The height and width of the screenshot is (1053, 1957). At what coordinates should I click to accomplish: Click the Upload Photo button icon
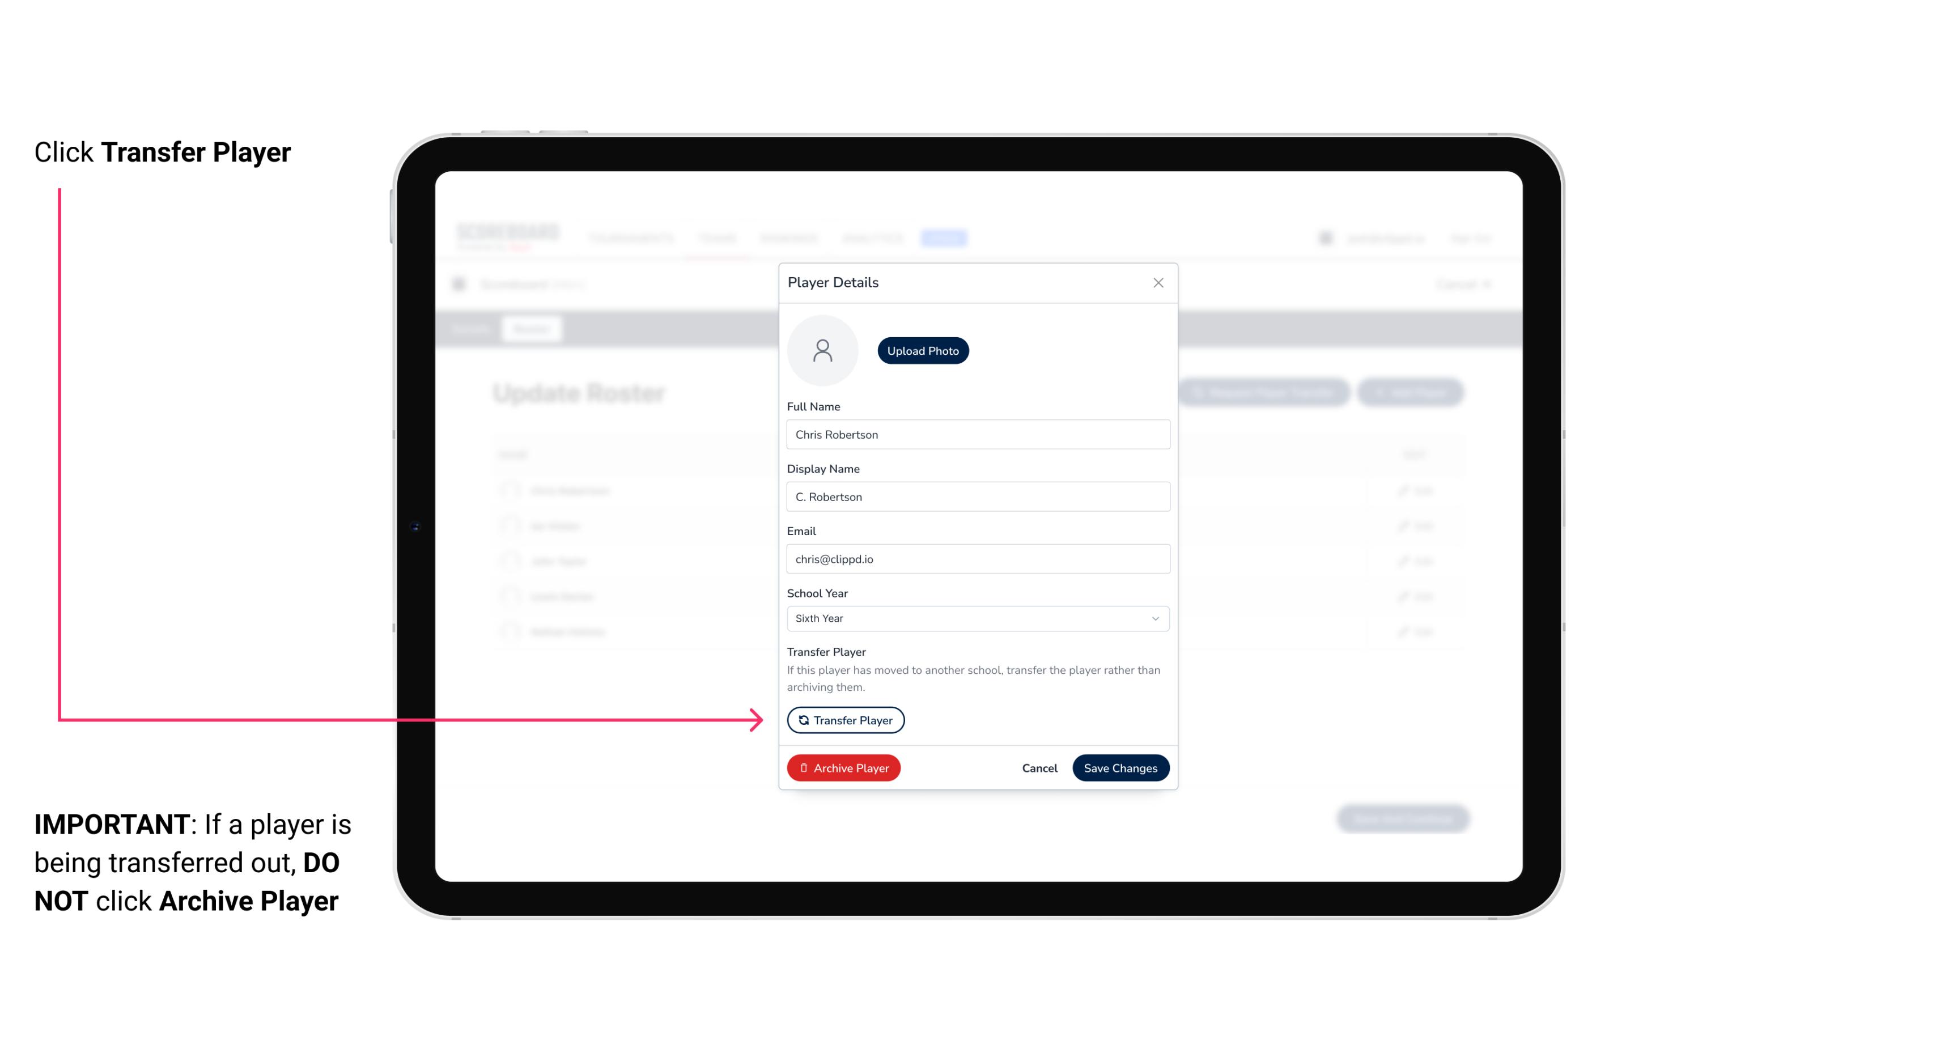coord(923,350)
